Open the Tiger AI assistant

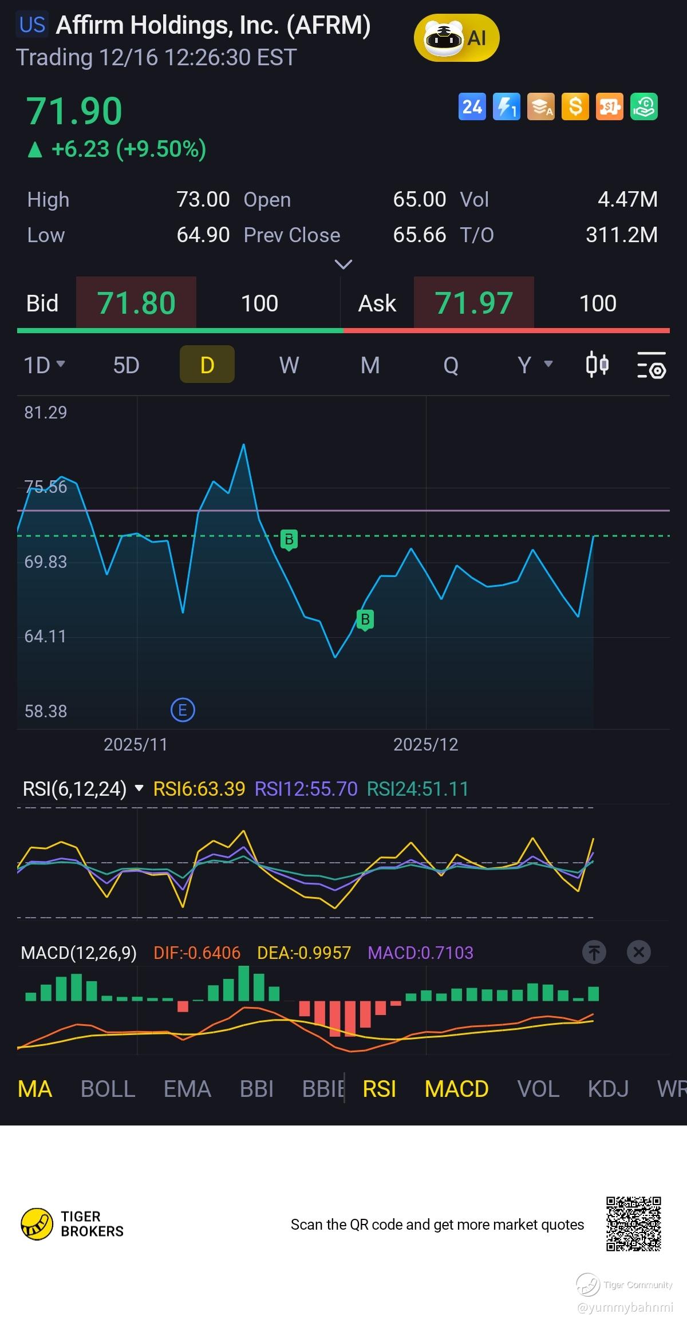tap(456, 38)
